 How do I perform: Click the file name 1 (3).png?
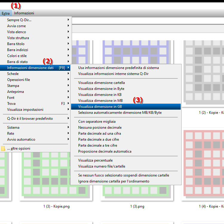pos(137,206)
